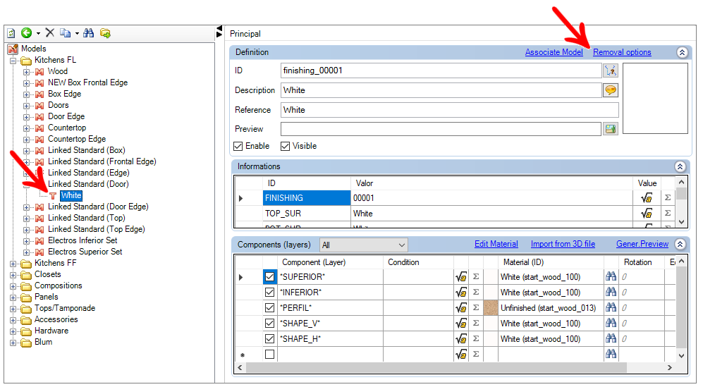
Task: Toggle the Enable checkbox
Action: pos(238,146)
